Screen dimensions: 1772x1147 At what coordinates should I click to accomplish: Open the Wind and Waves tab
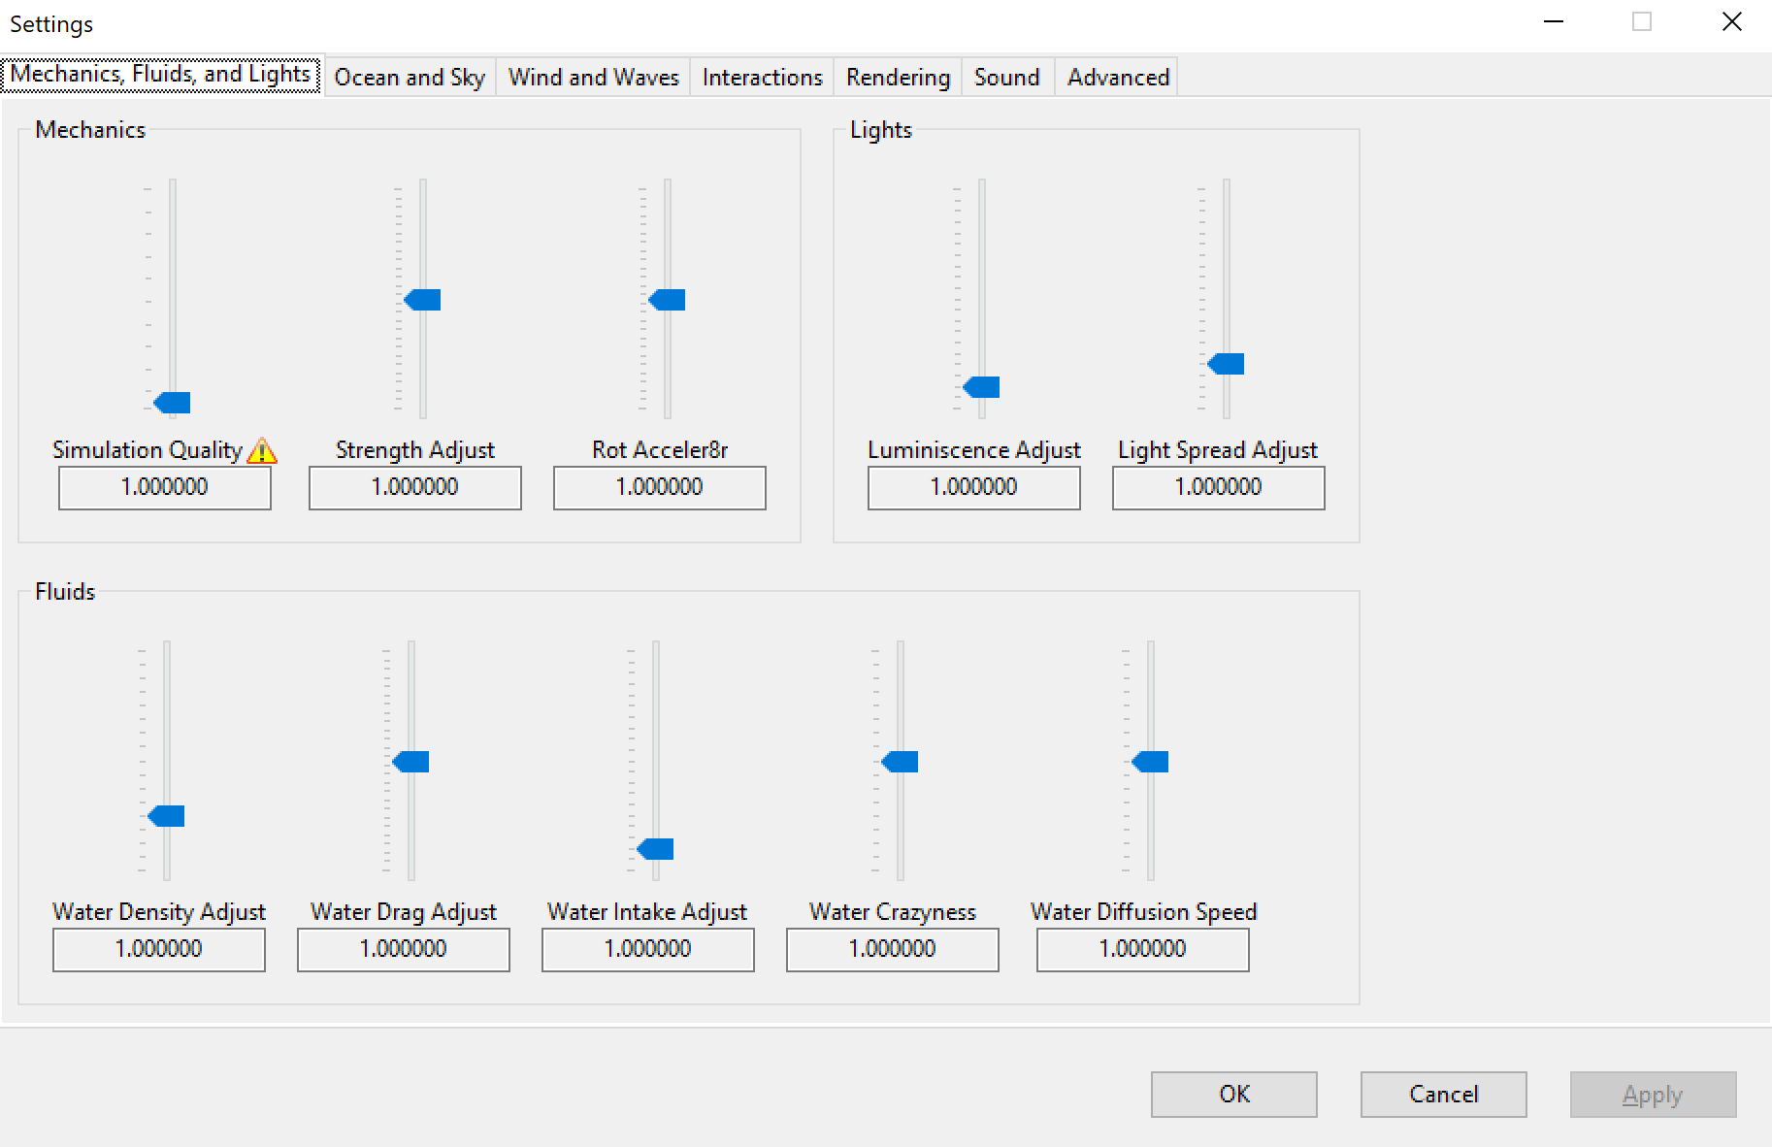pyautogui.click(x=593, y=78)
